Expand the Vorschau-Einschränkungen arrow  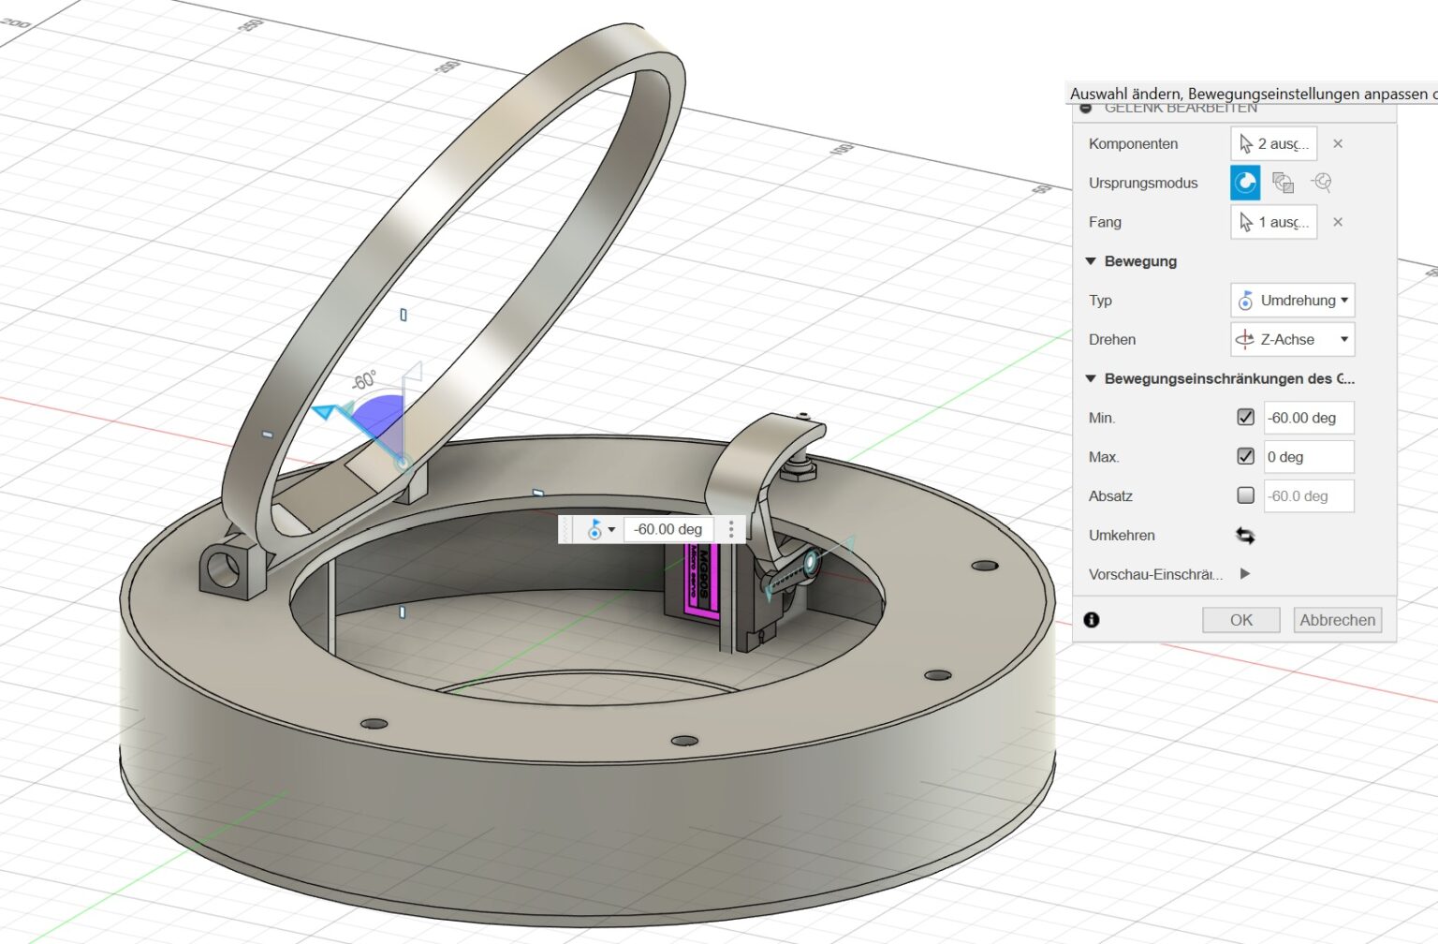pyautogui.click(x=1245, y=574)
